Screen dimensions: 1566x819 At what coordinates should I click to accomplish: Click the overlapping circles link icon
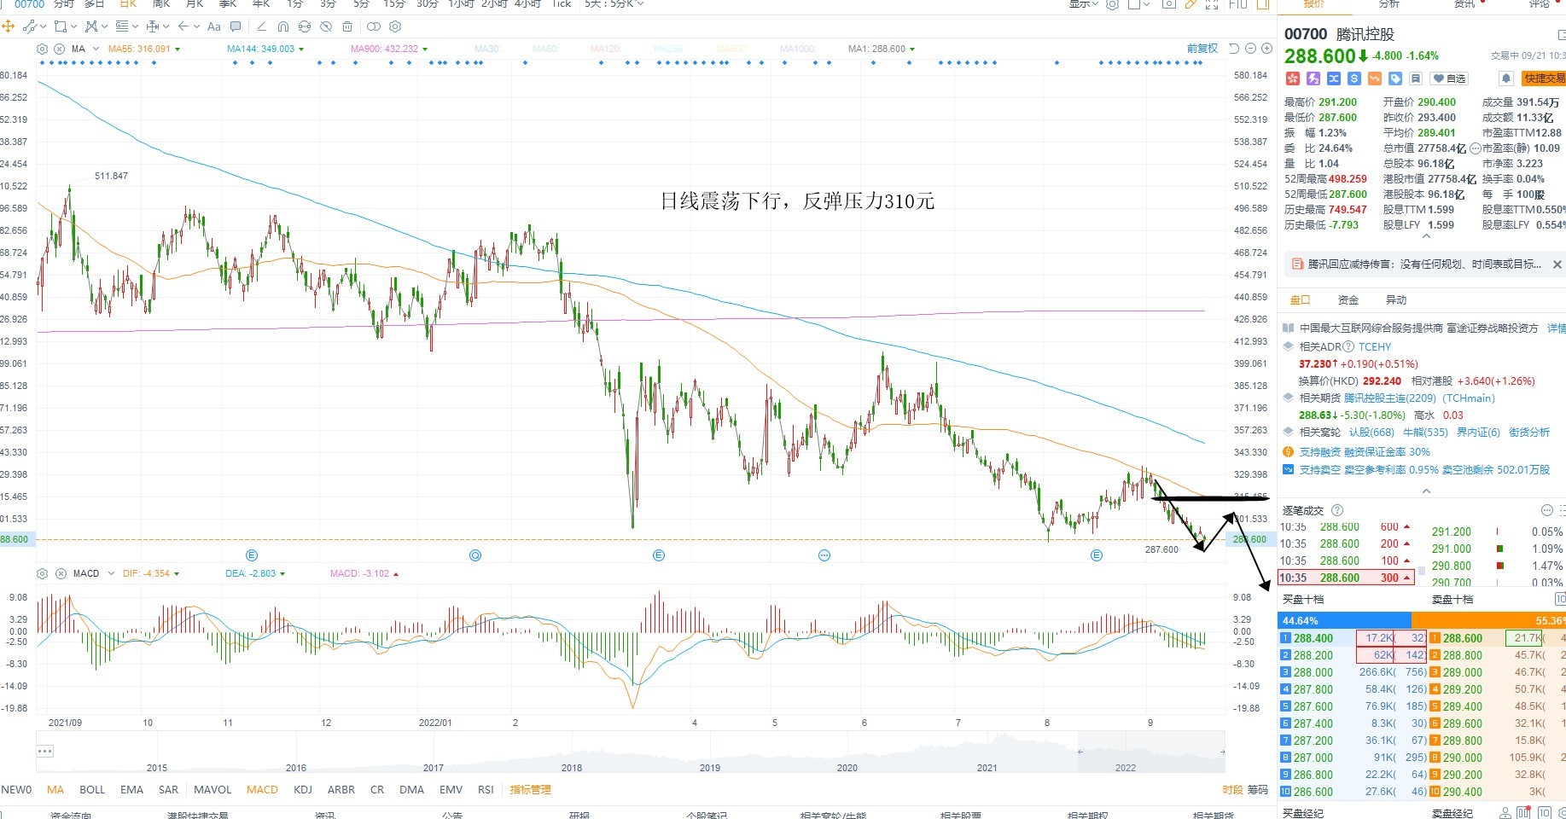click(x=374, y=26)
